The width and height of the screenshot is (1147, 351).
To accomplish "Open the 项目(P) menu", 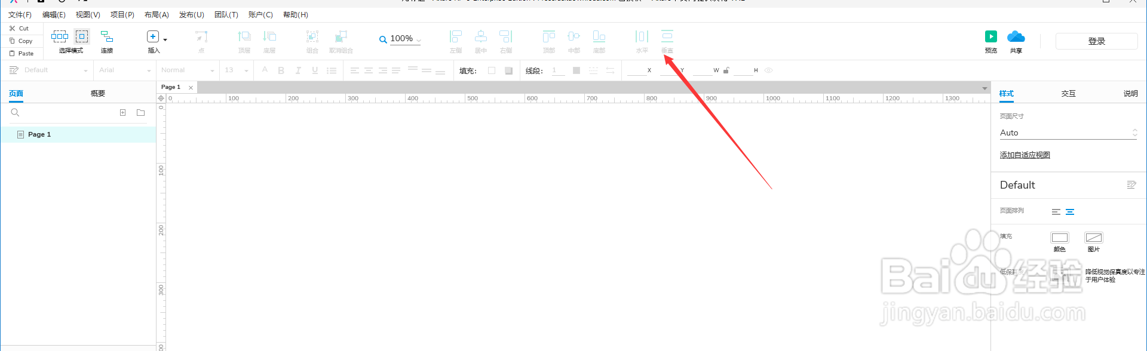I will click(x=122, y=14).
